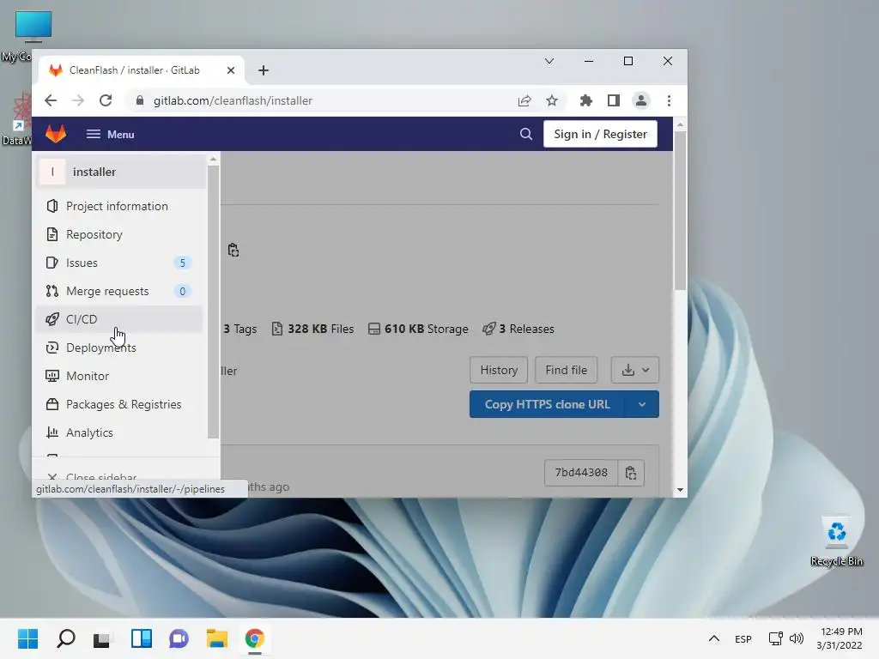Image resolution: width=879 pixels, height=659 pixels.
Task: Click the browser reload icon
Action: (x=106, y=101)
